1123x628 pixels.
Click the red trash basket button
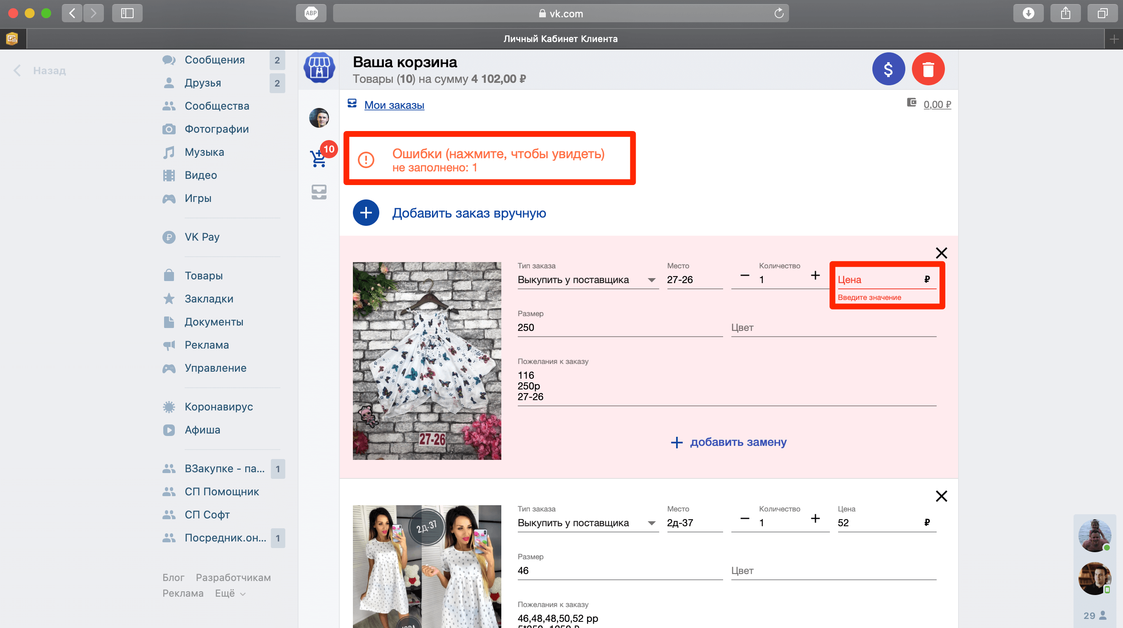(928, 69)
